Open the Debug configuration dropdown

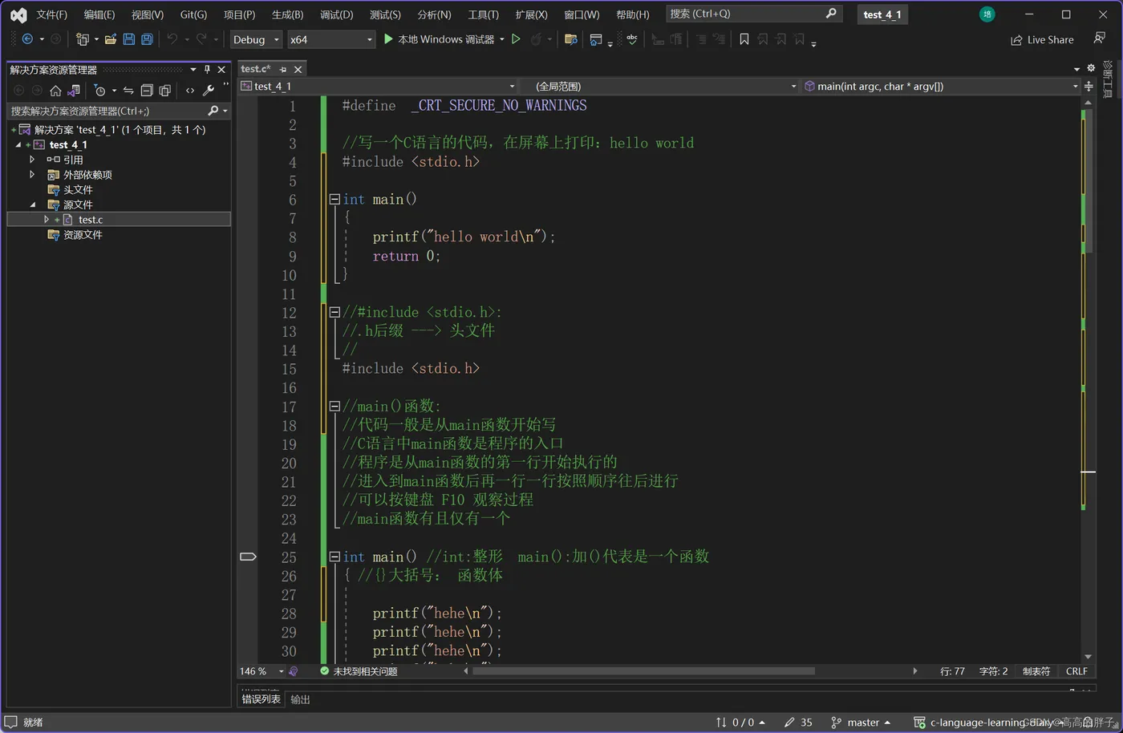click(x=256, y=39)
